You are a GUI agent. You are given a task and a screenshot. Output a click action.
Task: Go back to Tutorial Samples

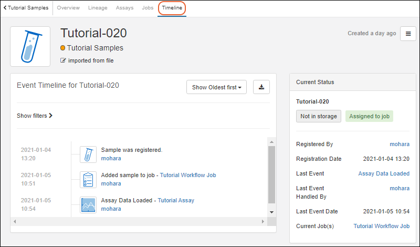coord(26,8)
